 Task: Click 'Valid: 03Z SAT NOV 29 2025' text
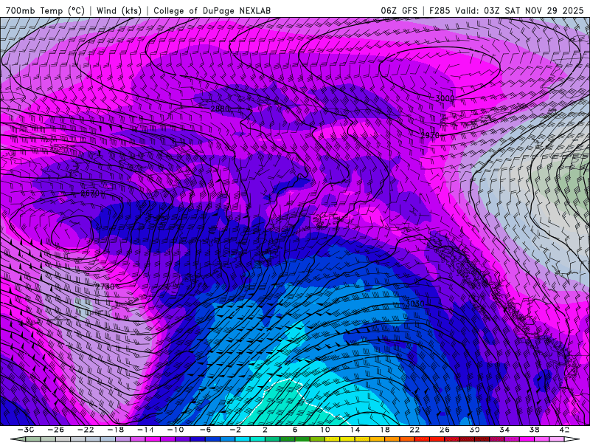tap(519, 10)
